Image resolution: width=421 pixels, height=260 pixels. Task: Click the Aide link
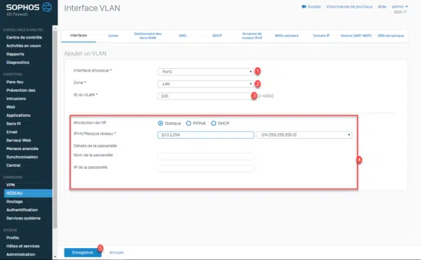[x=382, y=6]
